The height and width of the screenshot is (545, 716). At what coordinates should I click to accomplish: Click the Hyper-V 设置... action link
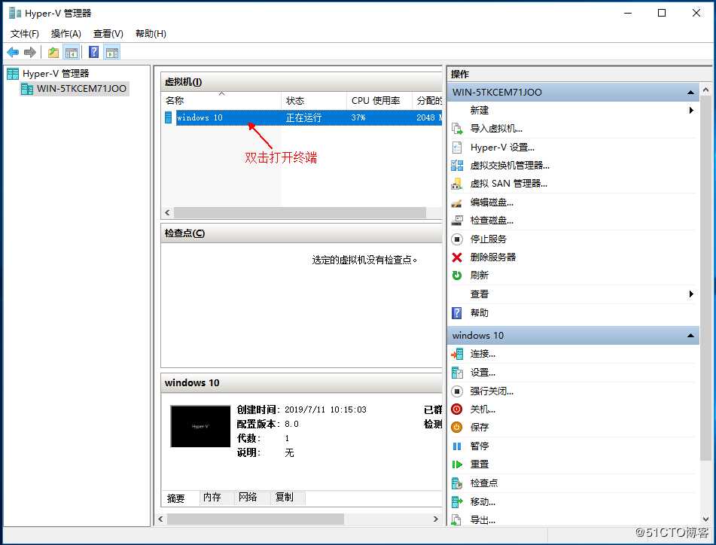pyautogui.click(x=502, y=148)
